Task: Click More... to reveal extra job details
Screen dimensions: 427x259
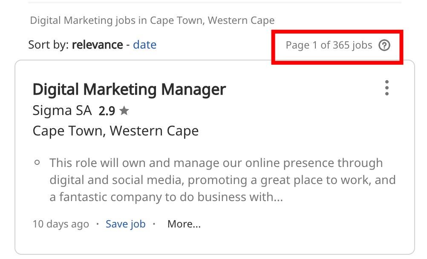Action: click(184, 223)
